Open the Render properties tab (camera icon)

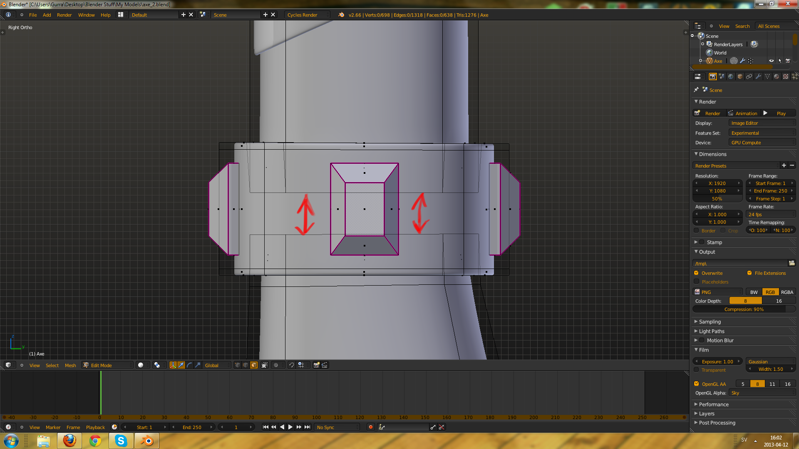pyautogui.click(x=712, y=76)
